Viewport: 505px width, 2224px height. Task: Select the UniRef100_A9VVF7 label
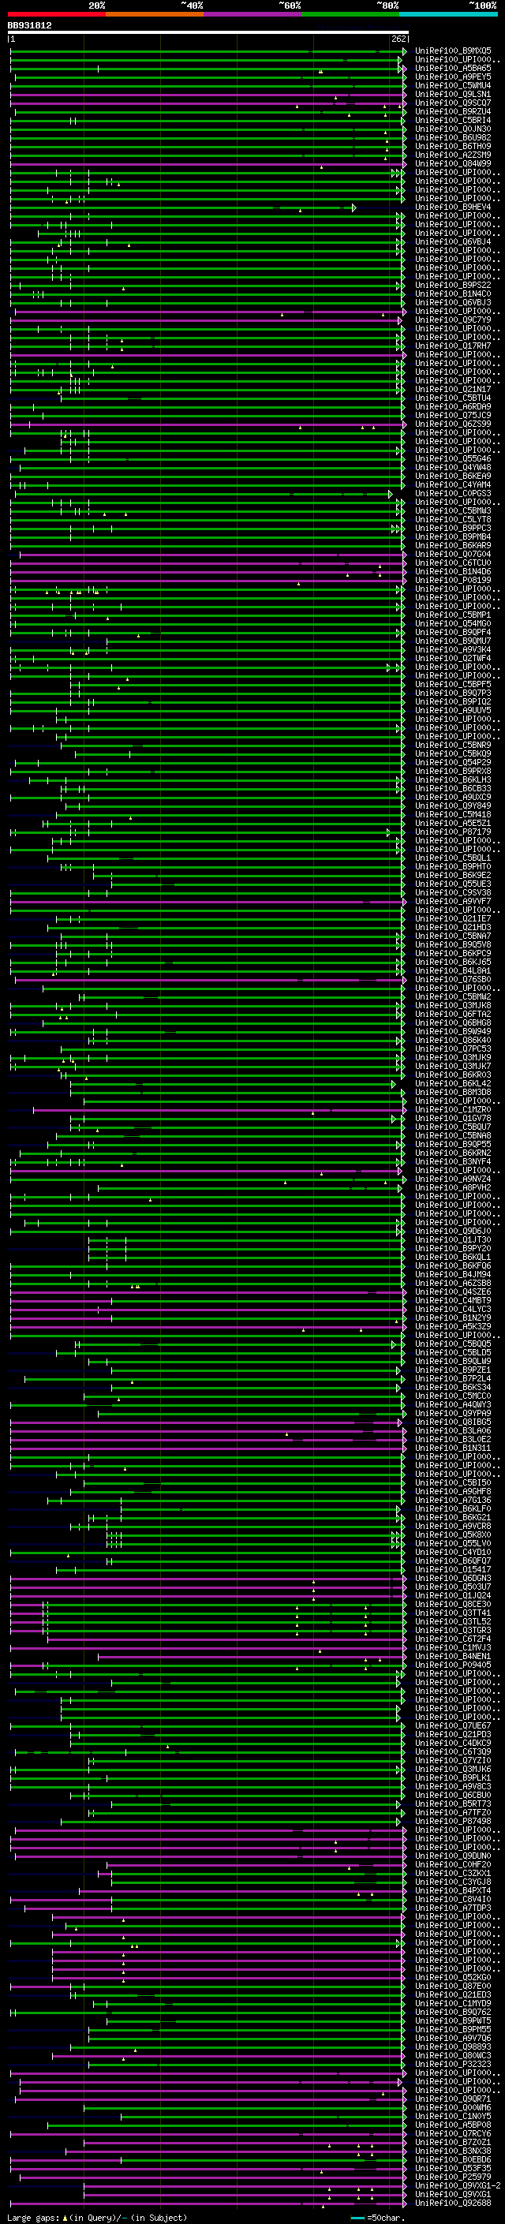pos(453,901)
